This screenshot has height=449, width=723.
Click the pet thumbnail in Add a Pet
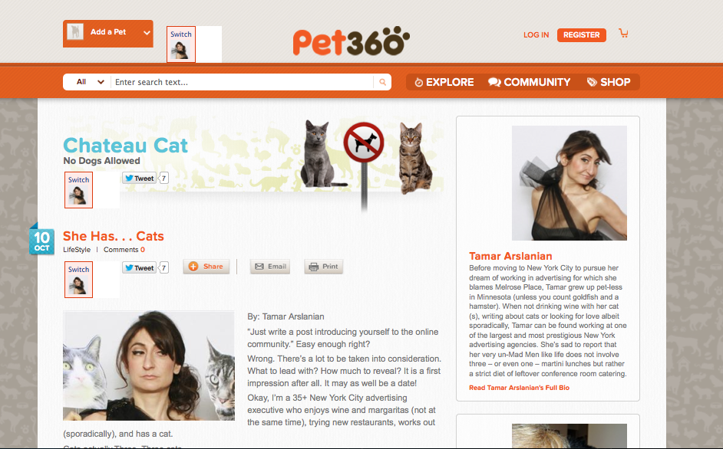coord(75,31)
